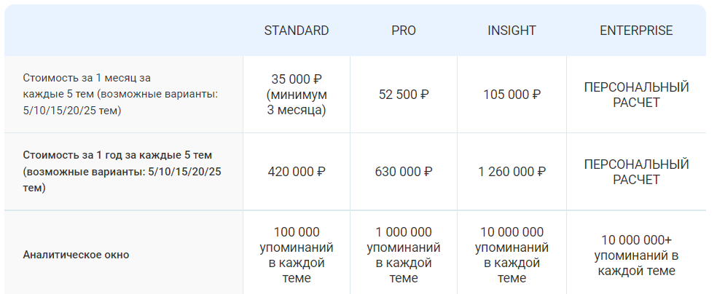Image resolution: width=717 pixels, height=294 pixels.
Task: Click ПЕРСОНАЛЬНЫЙ РАСЧЕТ in the yearly row
Action: tap(636, 172)
